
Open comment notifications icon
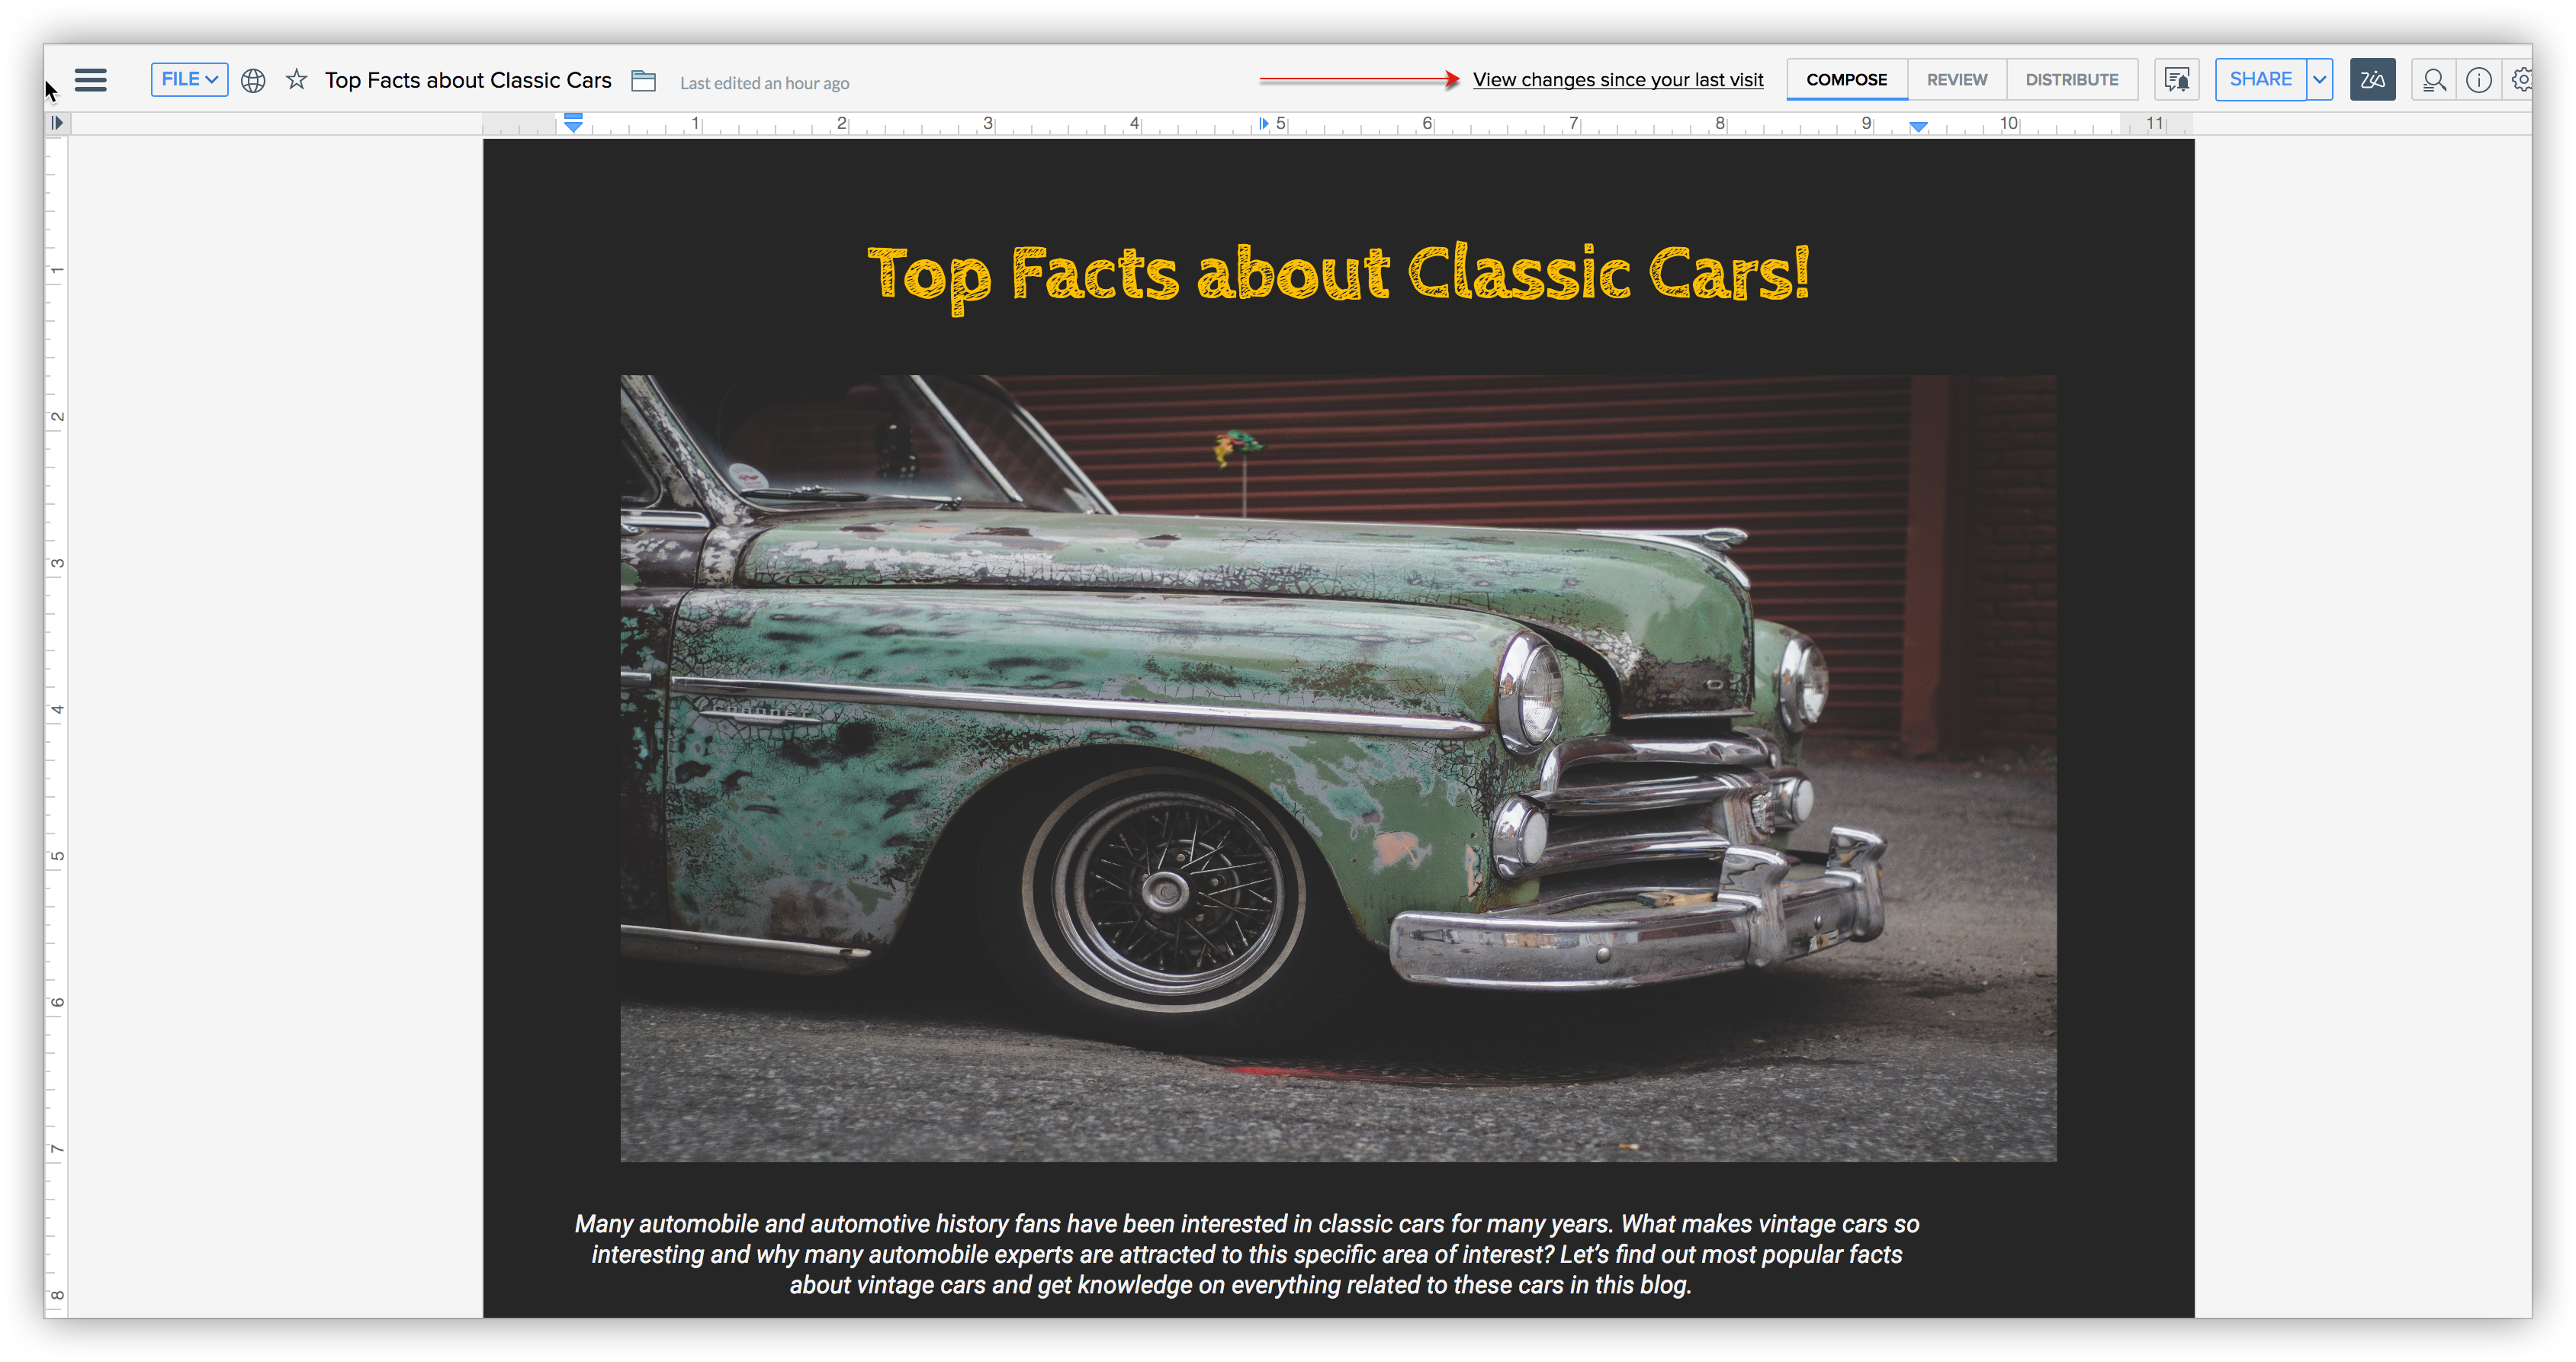pos(2176,80)
